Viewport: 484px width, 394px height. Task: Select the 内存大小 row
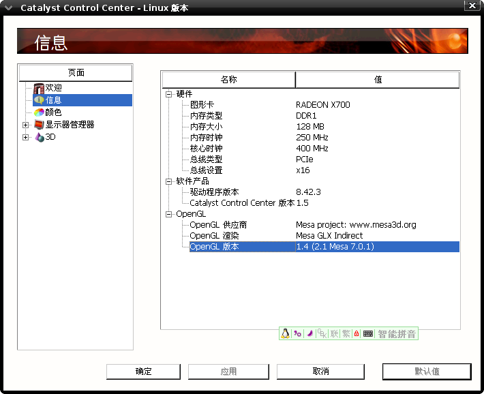[x=324, y=127]
